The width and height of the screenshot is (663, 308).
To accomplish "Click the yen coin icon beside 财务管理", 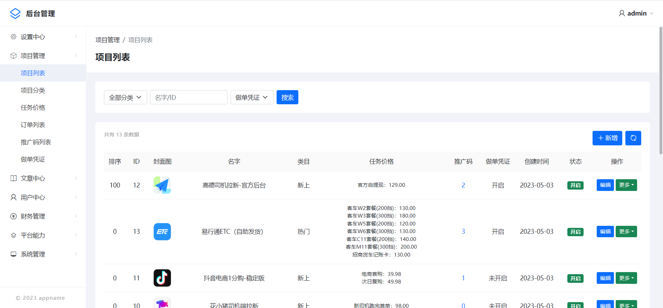I will [x=13, y=216].
